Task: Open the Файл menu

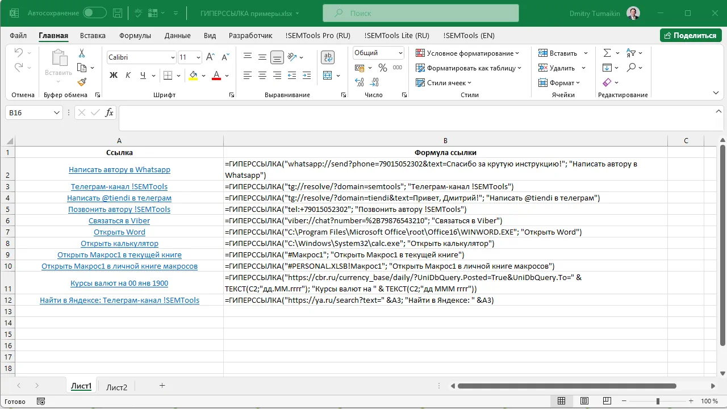Action: (18, 35)
